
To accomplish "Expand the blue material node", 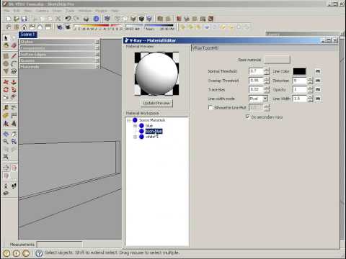I will pyautogui.click(x=135, y=126).
